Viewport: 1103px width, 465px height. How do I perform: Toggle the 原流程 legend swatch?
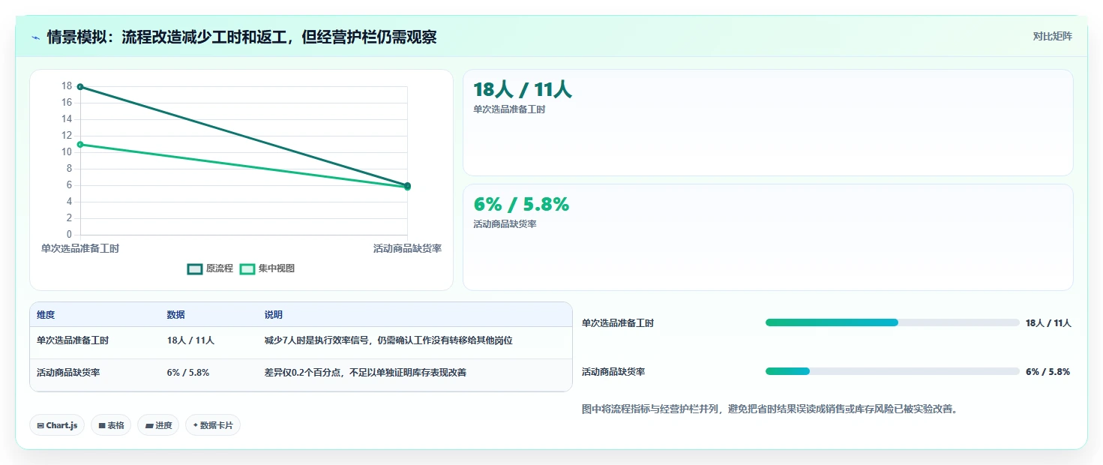[195, 268]
